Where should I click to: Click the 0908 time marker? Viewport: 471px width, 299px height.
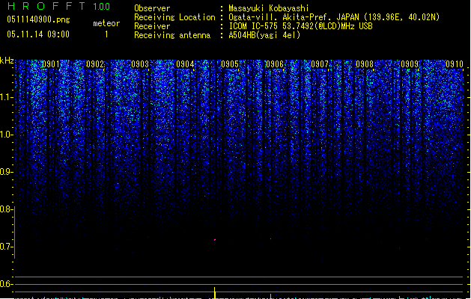point(365,64)
